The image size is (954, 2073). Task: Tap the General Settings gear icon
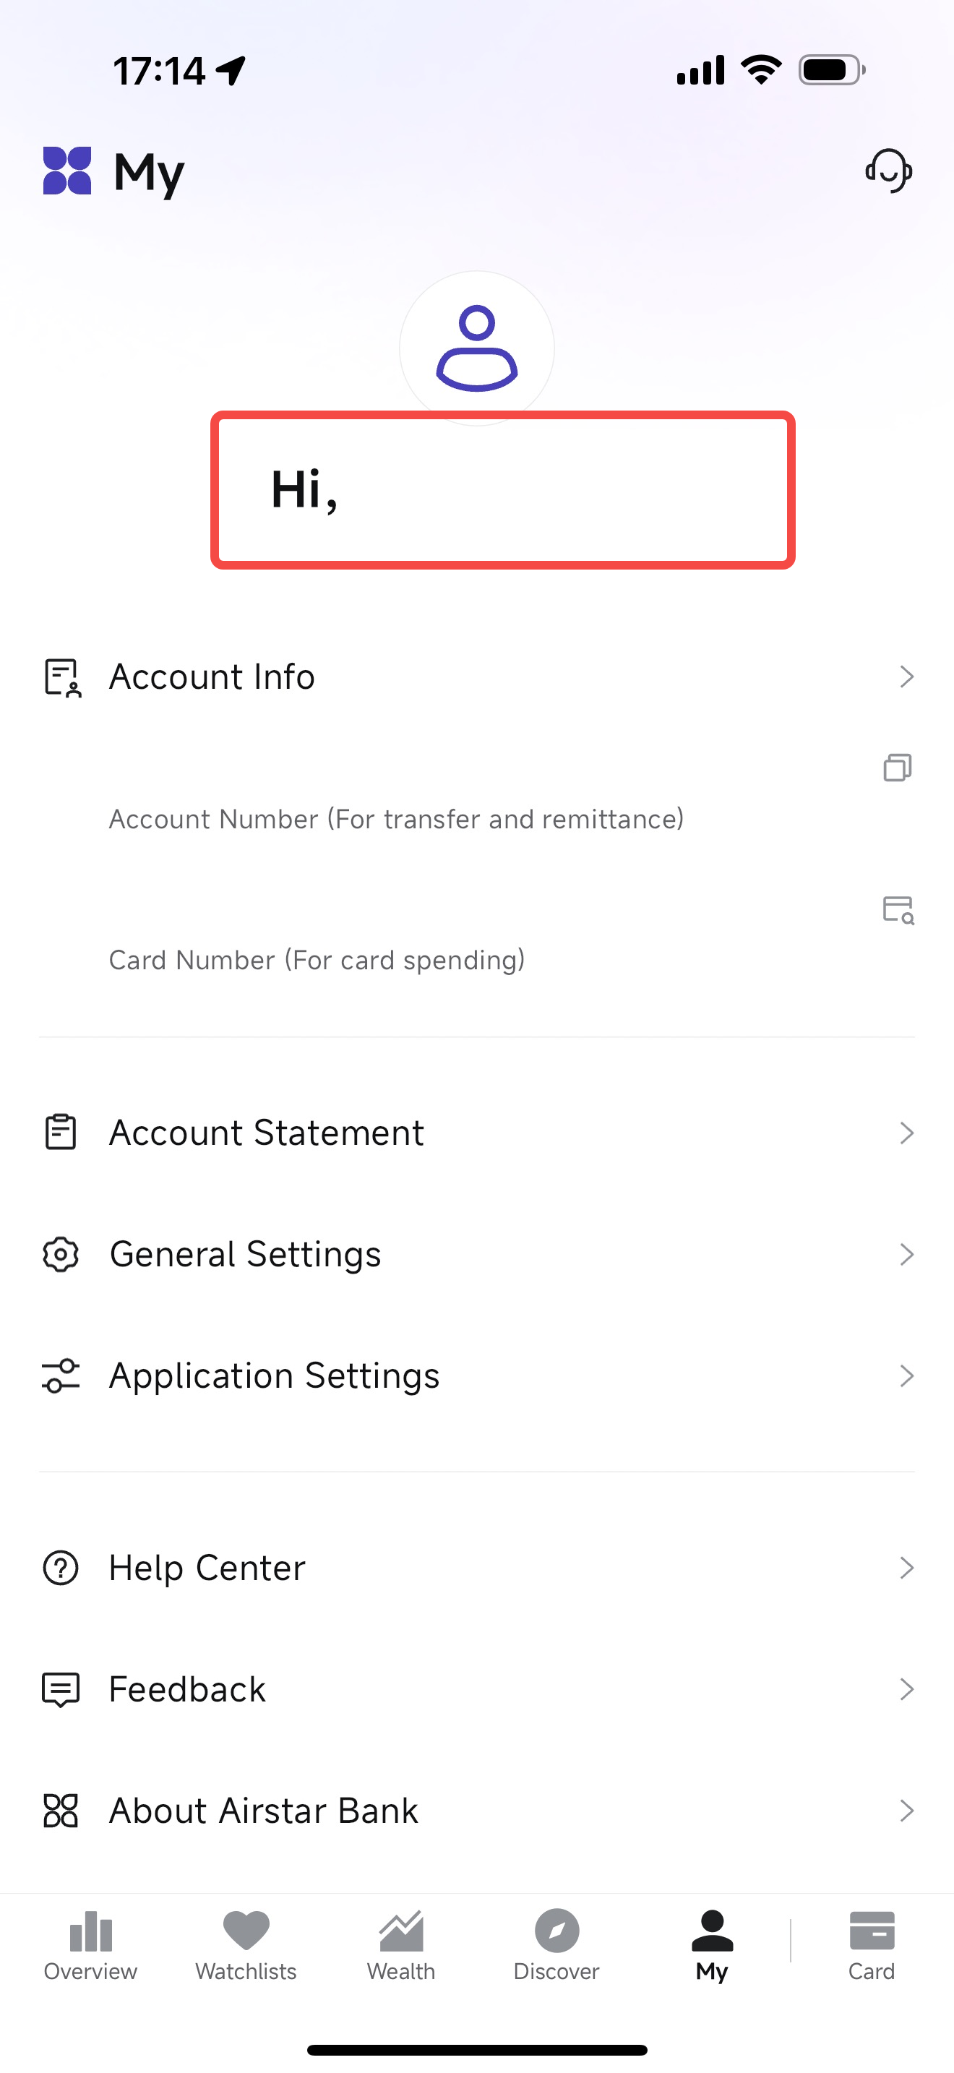pyautogui.click(x=60, y=1254)
